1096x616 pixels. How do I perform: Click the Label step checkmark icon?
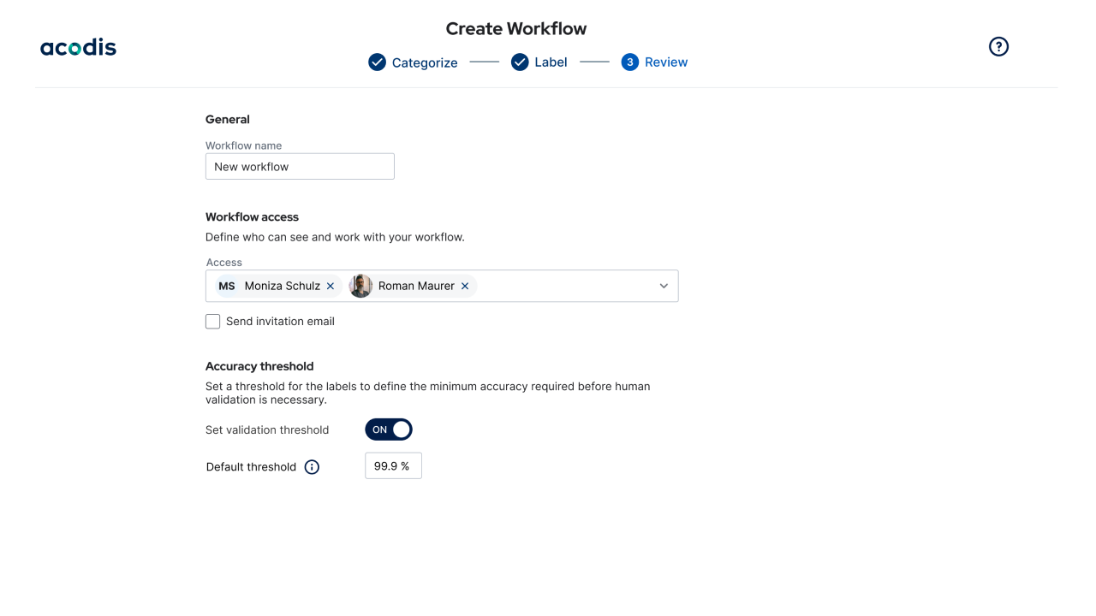pyautogui.click(x=520, y=62)
